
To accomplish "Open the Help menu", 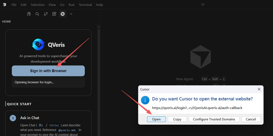I will click(99, 5).
